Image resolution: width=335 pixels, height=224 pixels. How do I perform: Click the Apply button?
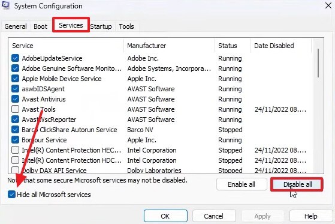click(x=262, y=216)
